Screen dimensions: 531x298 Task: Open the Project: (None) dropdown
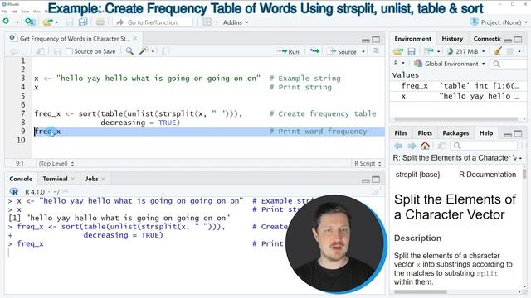pos(499,22)
